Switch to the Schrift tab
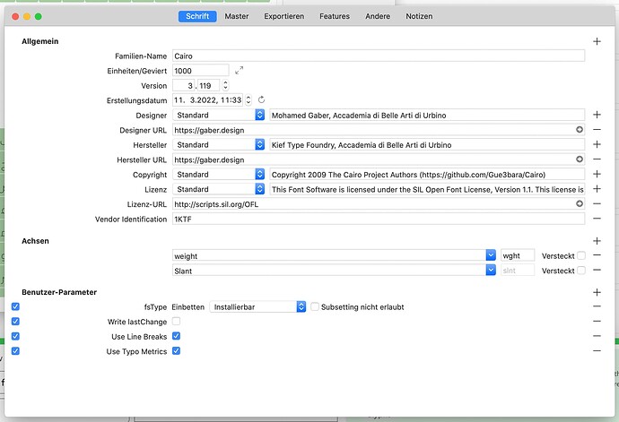 tap(197, 16)
